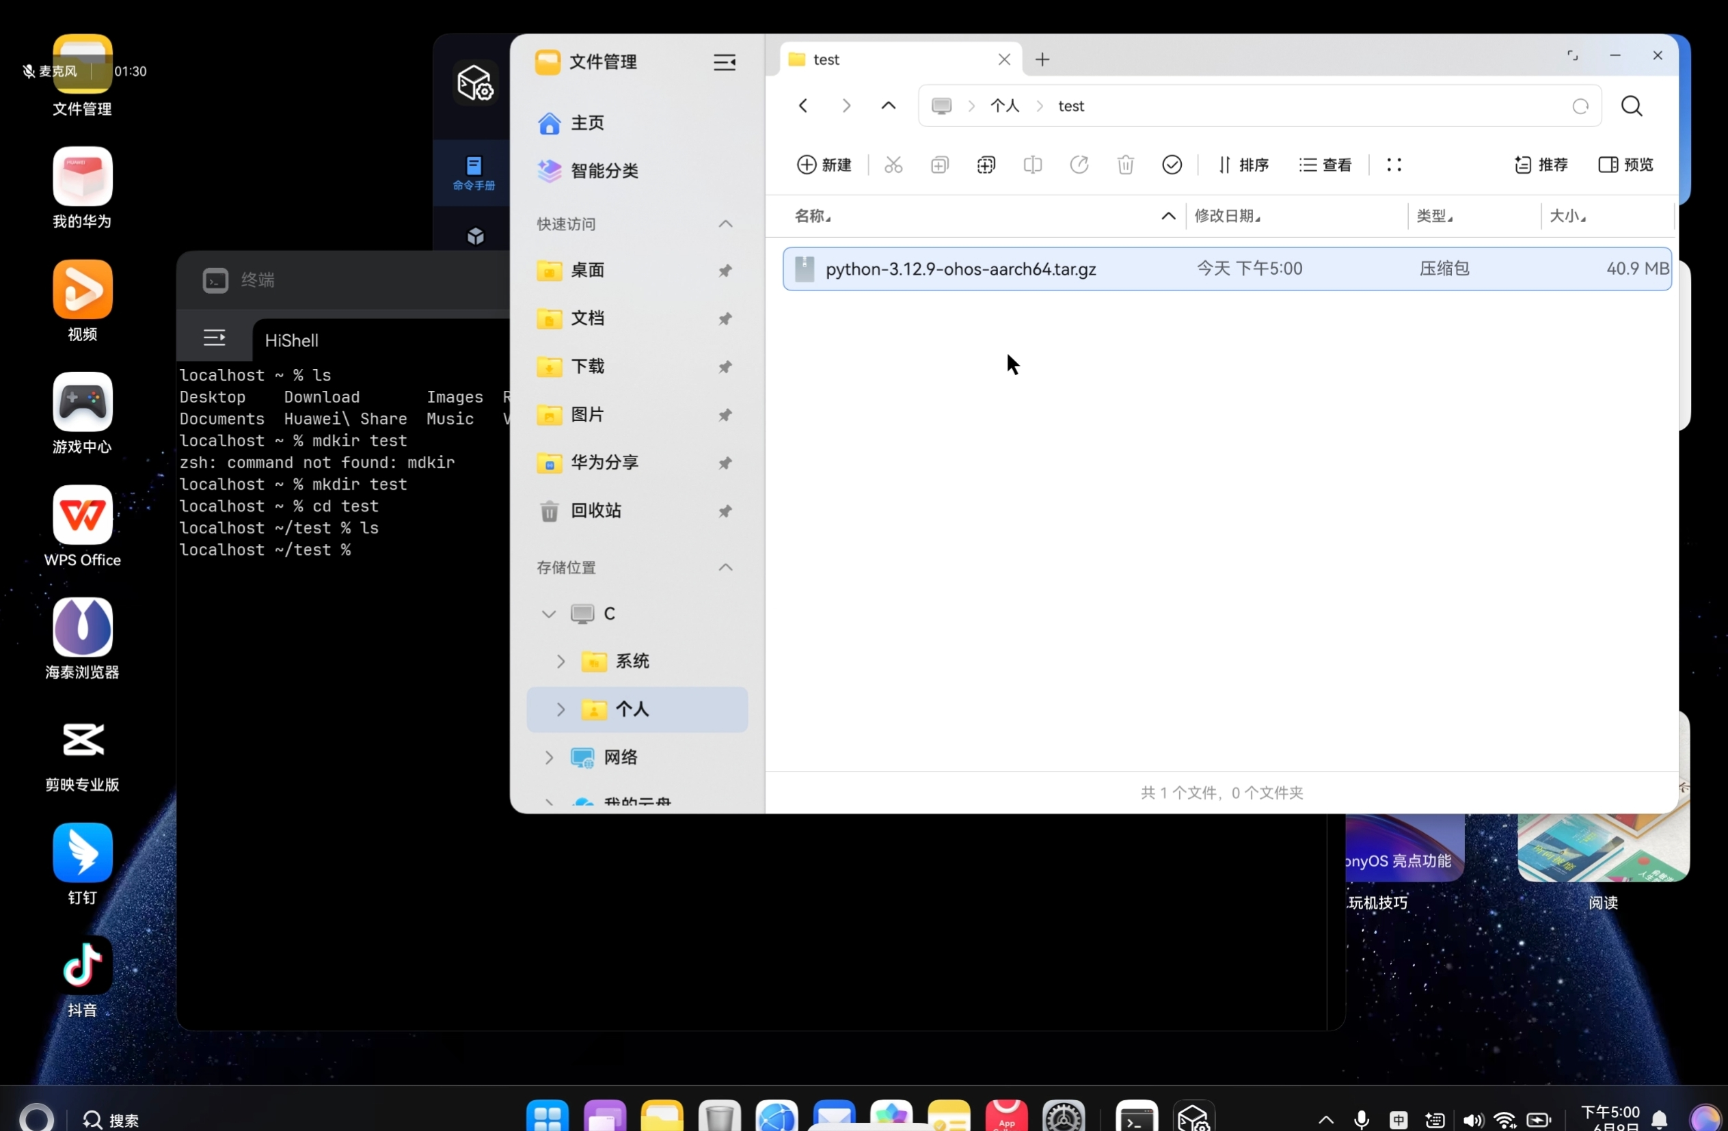
Task: Open taskbar 搜索 search box
Action: coord(111,1120)
